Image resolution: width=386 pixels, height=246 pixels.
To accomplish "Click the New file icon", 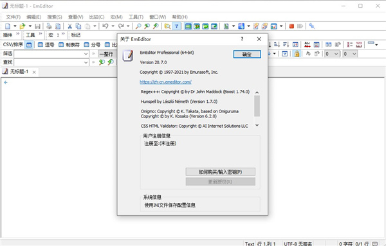I will (8, 26).
